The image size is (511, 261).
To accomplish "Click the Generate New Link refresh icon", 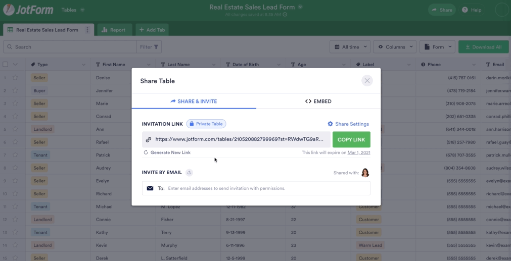I will click(146, 152).
